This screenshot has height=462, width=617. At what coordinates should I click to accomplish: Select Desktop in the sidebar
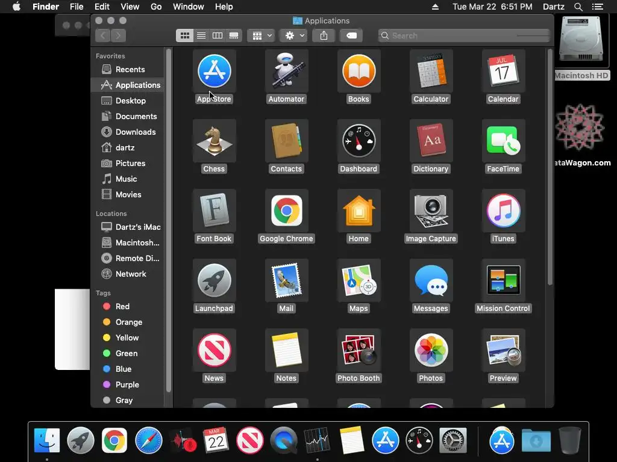(x=128, y=101)
